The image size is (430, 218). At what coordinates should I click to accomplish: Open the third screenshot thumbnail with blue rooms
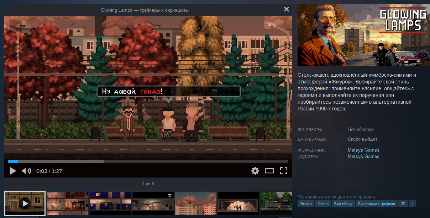click(x=110, y=203)
